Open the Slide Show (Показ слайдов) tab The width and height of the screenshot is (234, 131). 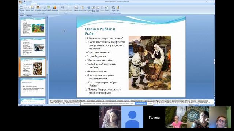(58, 4)
